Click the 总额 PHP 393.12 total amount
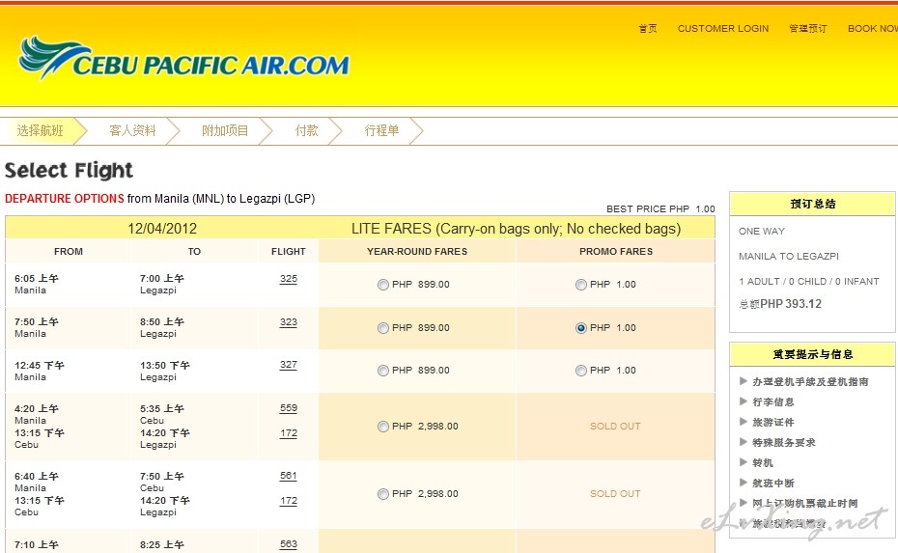This screenshot has width=898, height=553. pos(780,304)
